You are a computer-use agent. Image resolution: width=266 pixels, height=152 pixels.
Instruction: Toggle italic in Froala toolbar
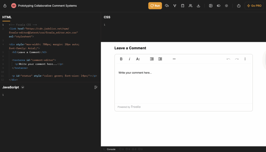129,59
